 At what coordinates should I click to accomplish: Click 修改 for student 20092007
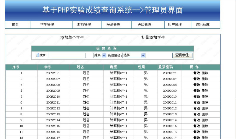click(197, 79)
